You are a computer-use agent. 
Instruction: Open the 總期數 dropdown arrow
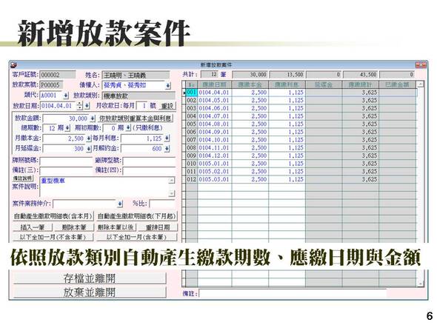(x=67, y=128)
